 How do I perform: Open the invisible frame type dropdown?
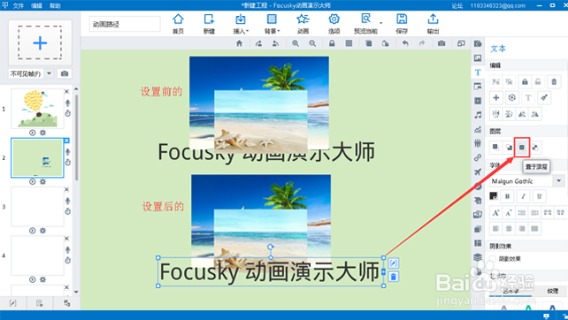click(x=49, y=73)
